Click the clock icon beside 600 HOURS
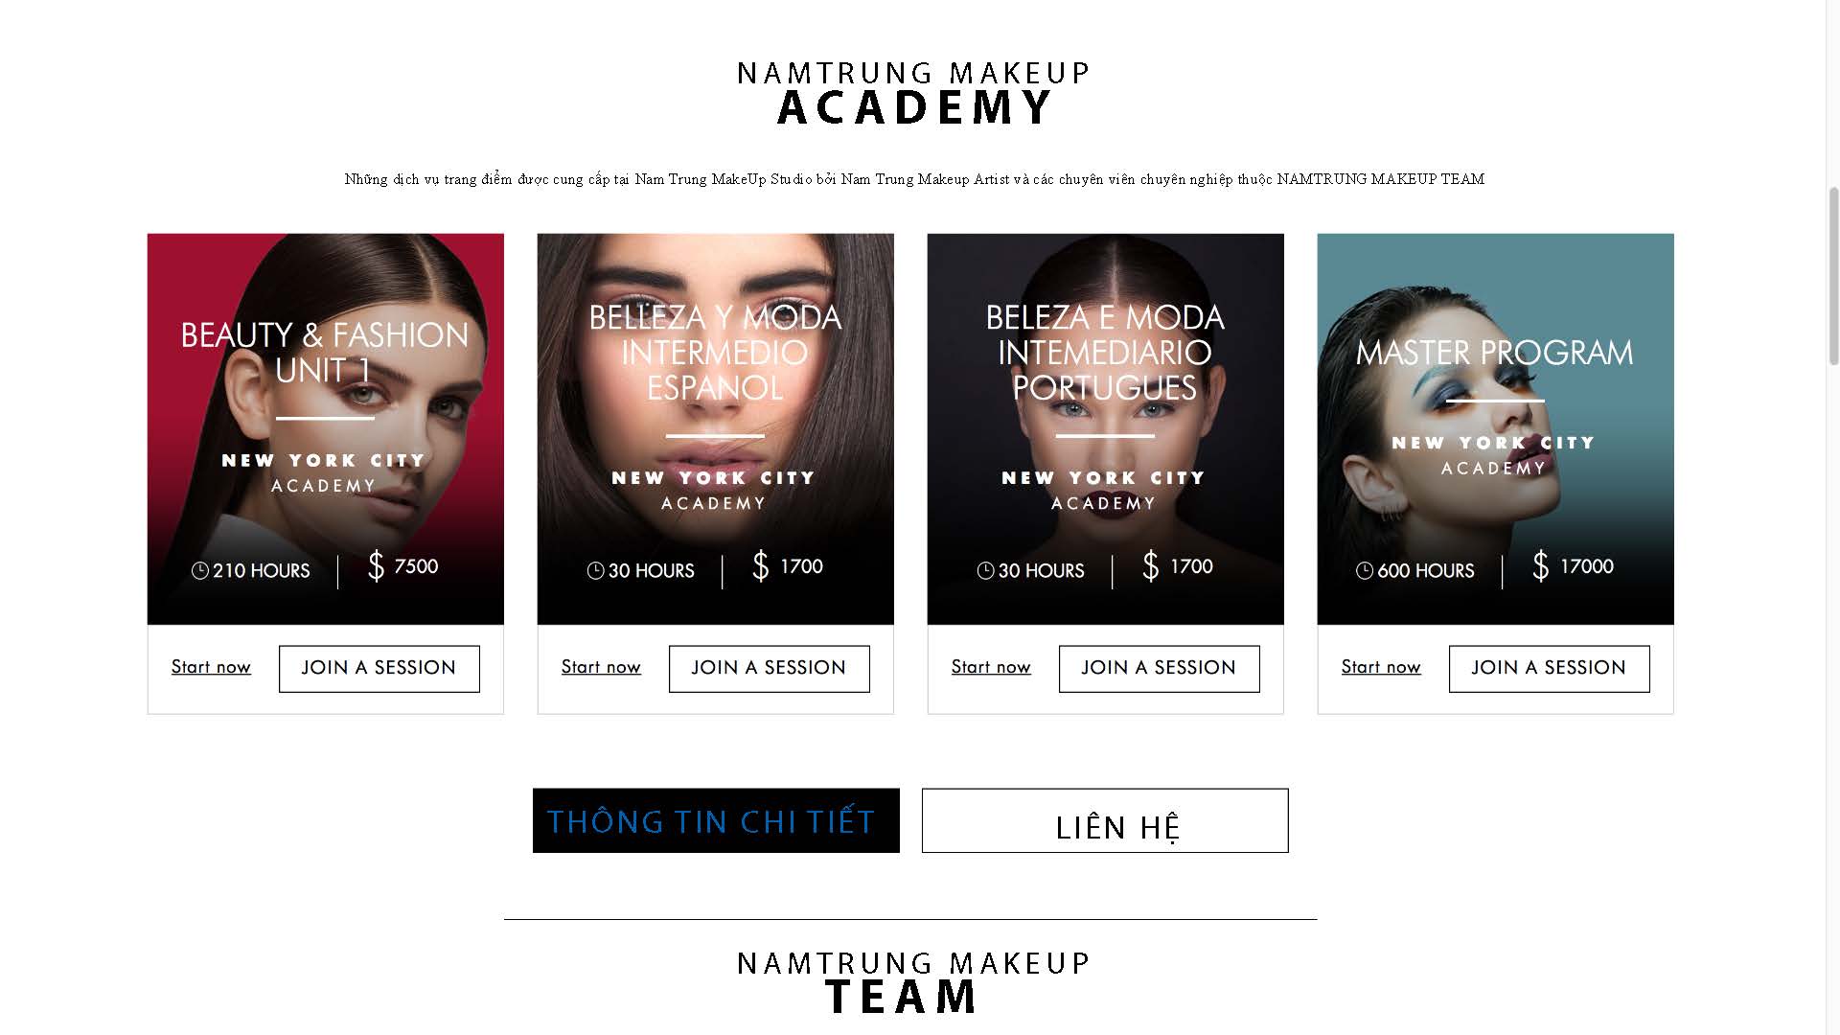The width and height of the screenshot is (1840, 1035). point(1365,571)
